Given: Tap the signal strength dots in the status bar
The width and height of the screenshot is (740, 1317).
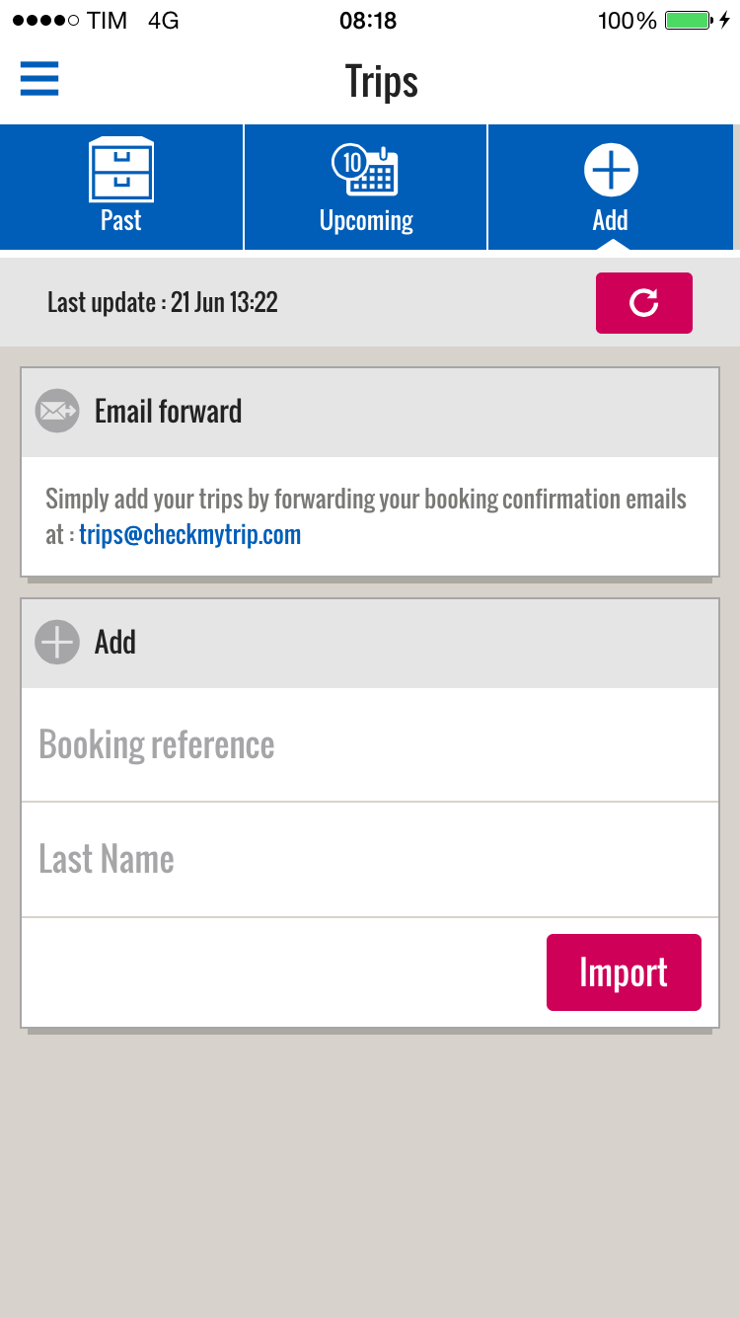Looking at the screenshot, I should click(x=45, y=21).
